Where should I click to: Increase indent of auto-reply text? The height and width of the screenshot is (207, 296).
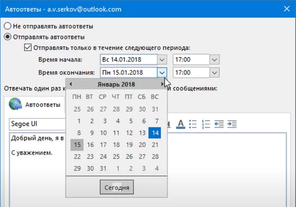coord(232,123)
